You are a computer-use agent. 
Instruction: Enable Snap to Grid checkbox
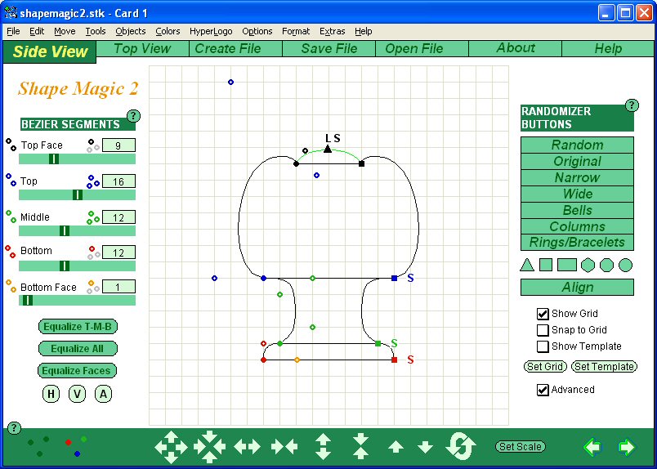point(543,330)
